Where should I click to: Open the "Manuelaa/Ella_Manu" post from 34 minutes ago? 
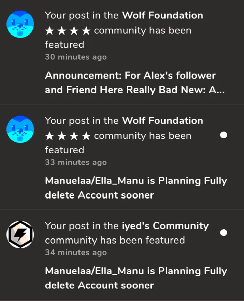(x=136, y=278)
